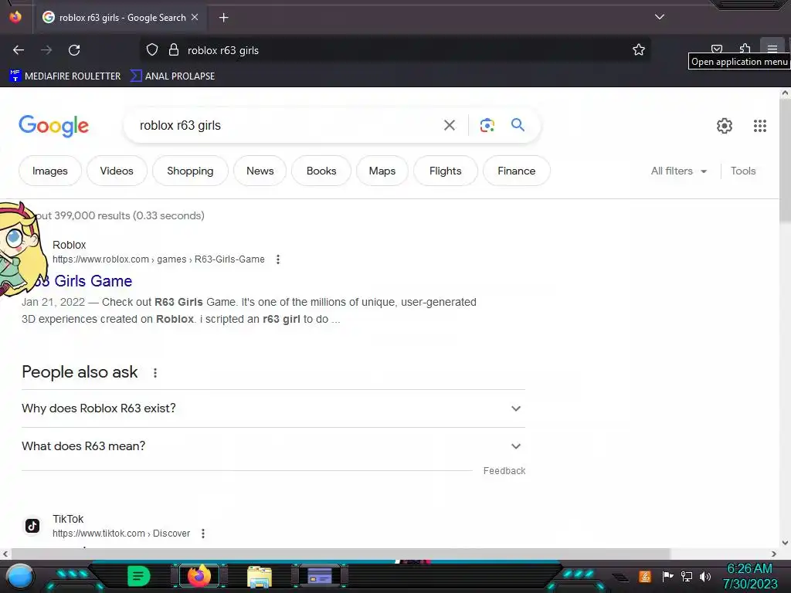The width and height of the screenshot is (791, 593).
Task: Click the roblox.com result URL
Action: tap(158, 259)
